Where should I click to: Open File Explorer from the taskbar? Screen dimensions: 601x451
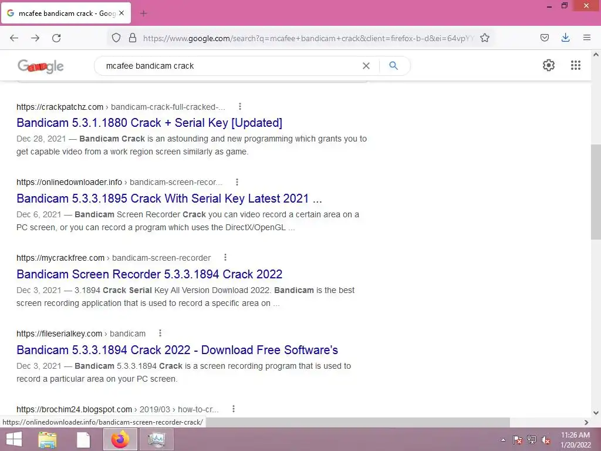pos(48,439)
